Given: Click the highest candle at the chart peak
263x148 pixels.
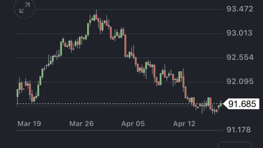Looking at the screenshot, I should point(96,17).
